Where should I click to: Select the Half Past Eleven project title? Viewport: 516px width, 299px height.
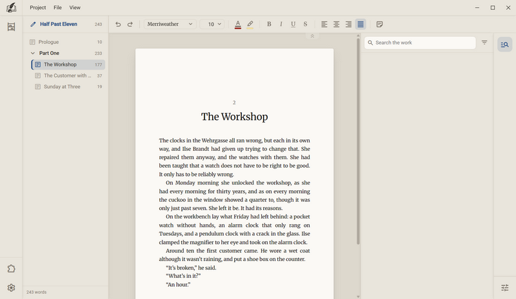(59, 24)
